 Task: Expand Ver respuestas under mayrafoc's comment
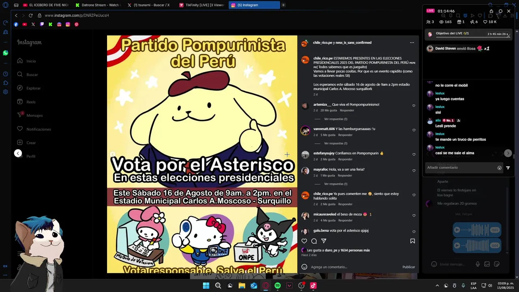[x=335, y=184]
